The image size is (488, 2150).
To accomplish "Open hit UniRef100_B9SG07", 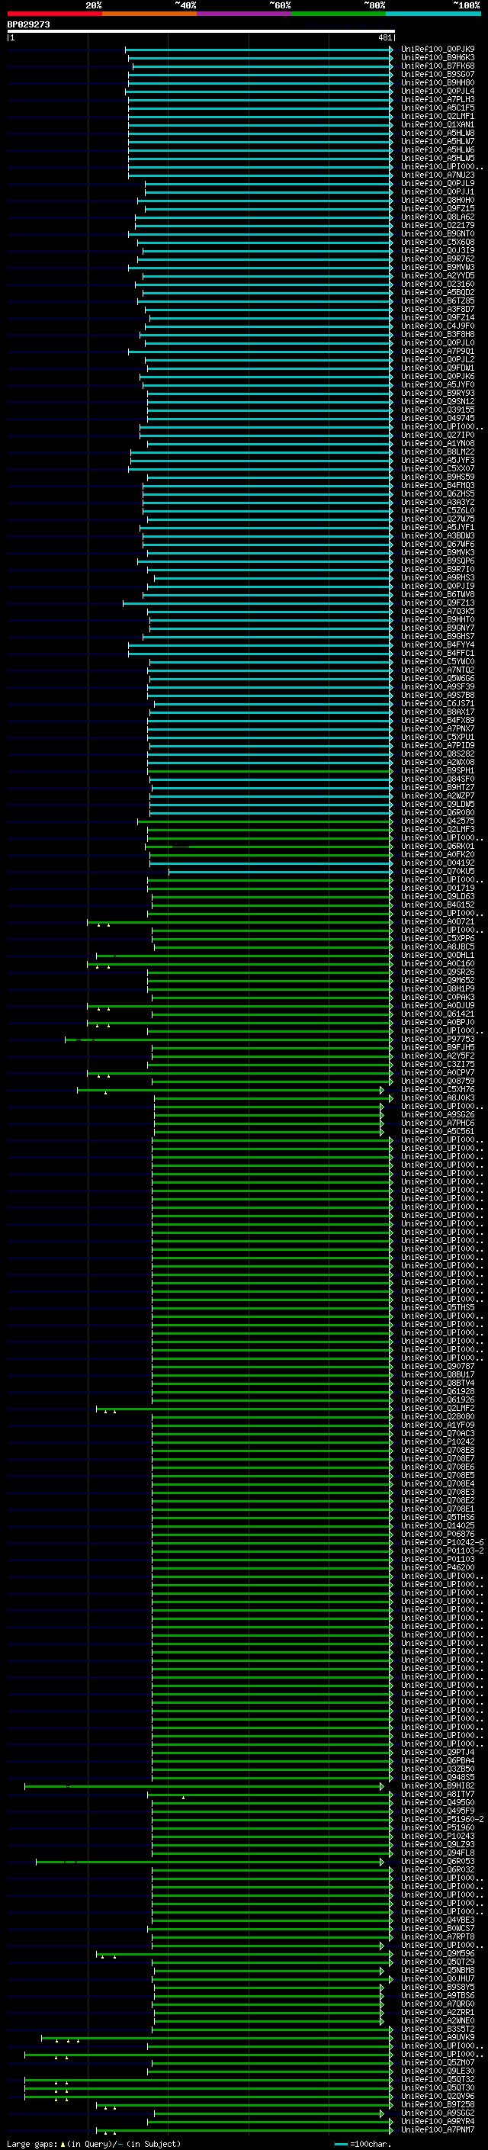I will click(x=438, y=74).
